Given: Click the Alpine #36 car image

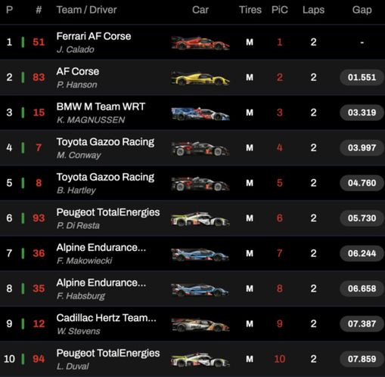Looking at the screenshot, I should pos(200,255).
